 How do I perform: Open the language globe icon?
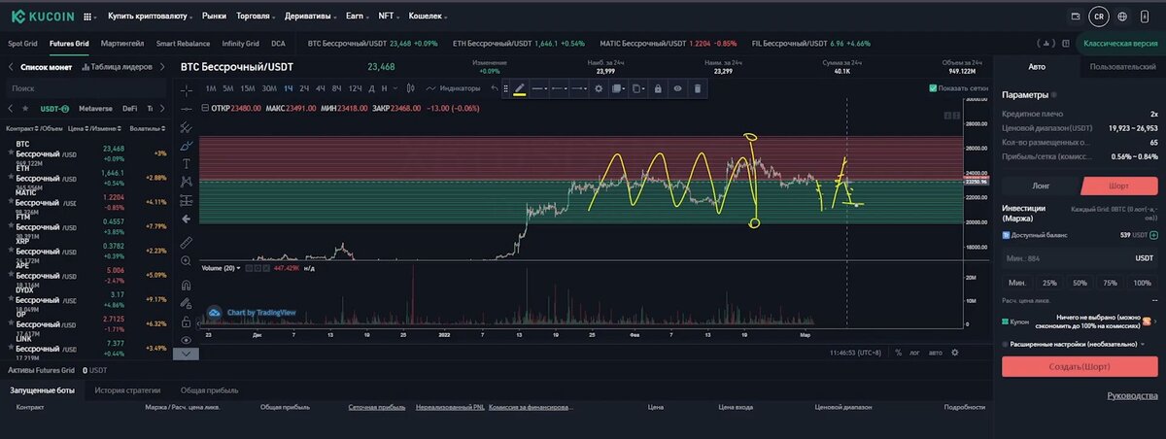pos(1122,17)
